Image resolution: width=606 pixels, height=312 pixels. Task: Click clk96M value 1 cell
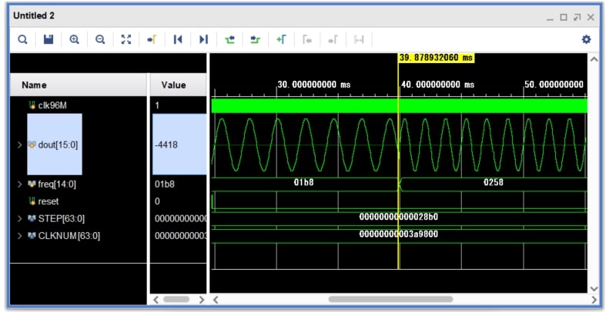tap(157, 105)
